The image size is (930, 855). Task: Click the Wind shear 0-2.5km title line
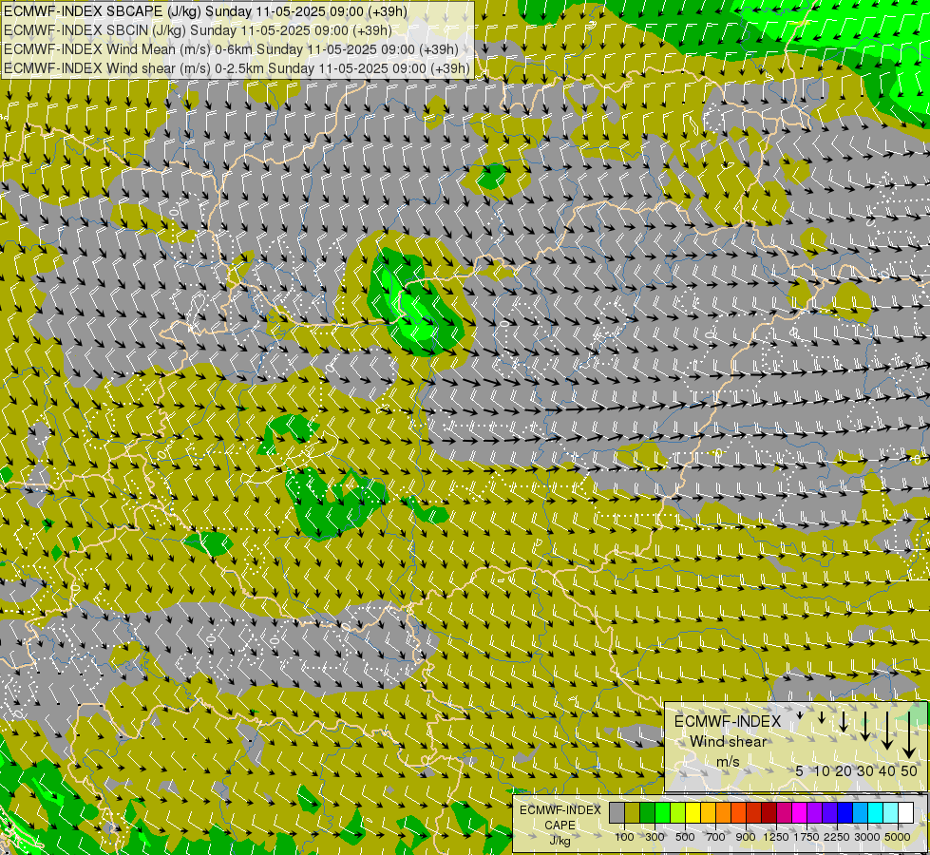pyautogui.click(x=237, y=68)
